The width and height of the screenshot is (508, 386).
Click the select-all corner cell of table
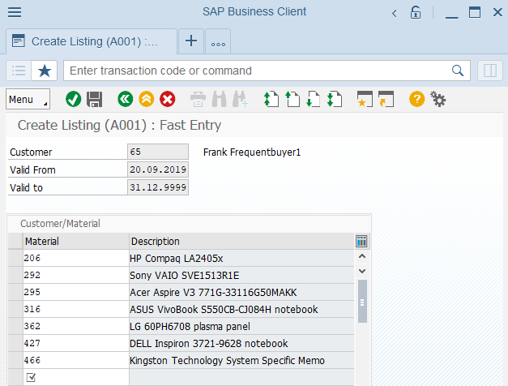coord(15,242)
